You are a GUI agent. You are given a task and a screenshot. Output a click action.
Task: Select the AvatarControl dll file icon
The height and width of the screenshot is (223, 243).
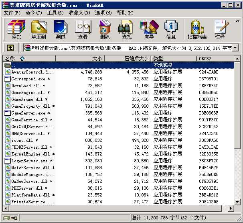point(8,72)
